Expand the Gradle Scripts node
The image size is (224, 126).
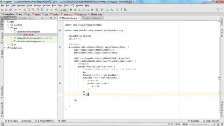coord(5,48)
